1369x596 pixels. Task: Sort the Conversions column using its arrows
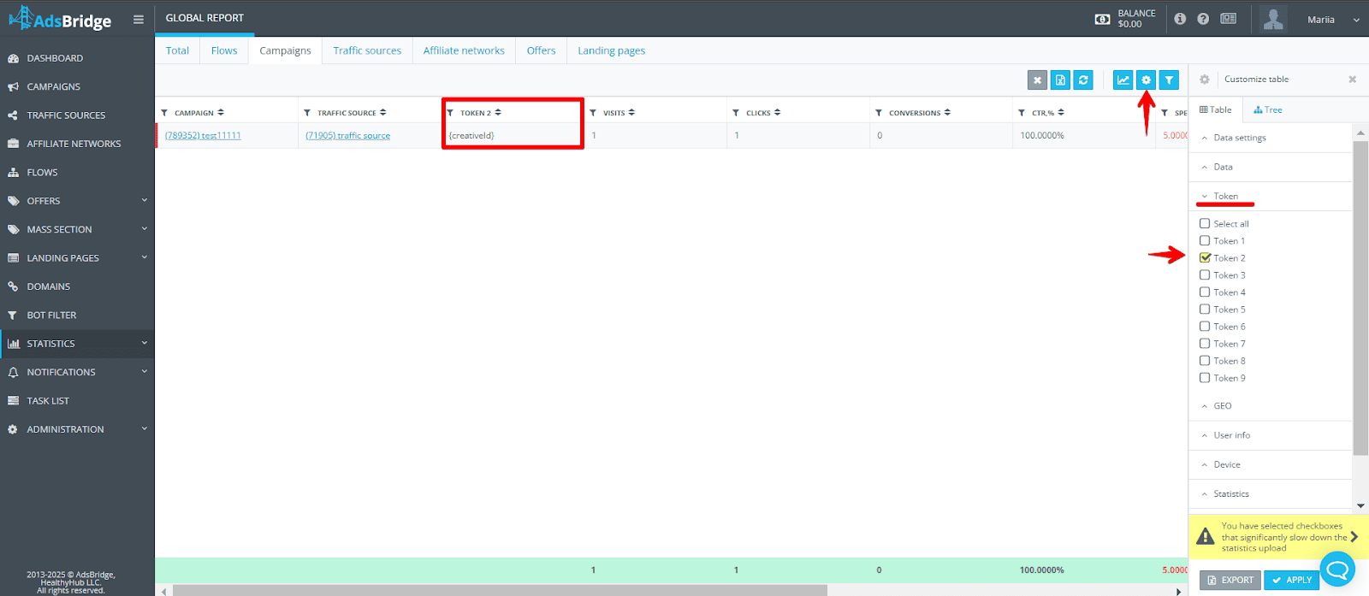[x=947, y=112]
